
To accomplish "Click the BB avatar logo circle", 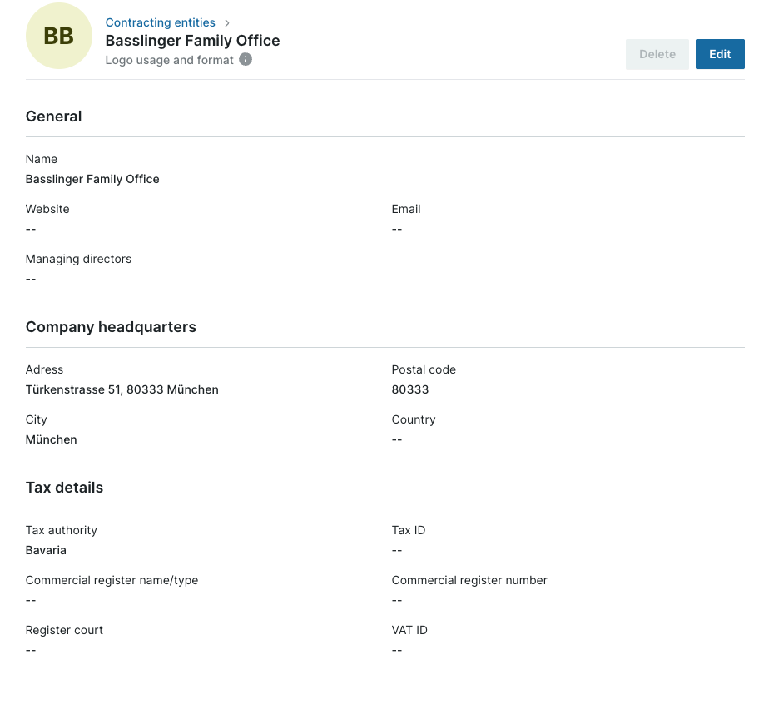I will tap(59, 36).
